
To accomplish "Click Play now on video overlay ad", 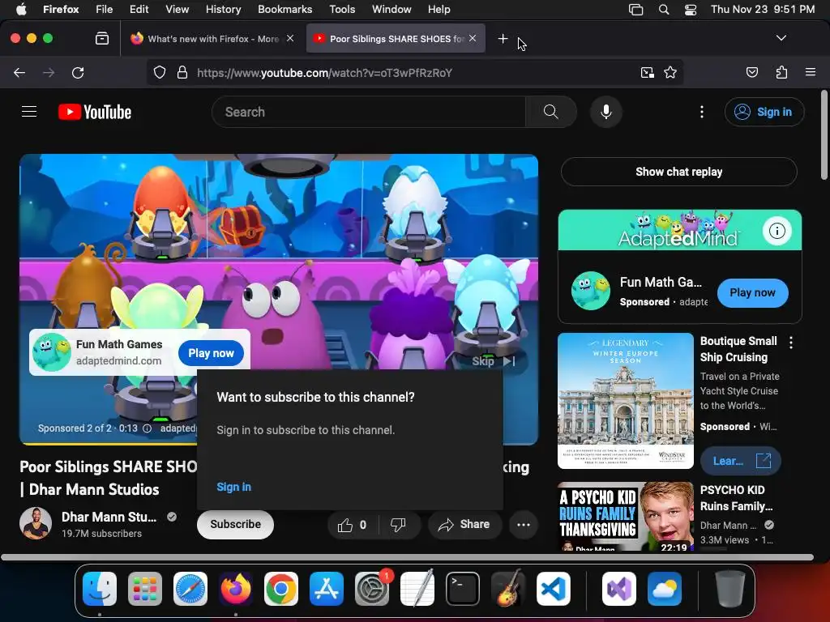I will (212, 353).
